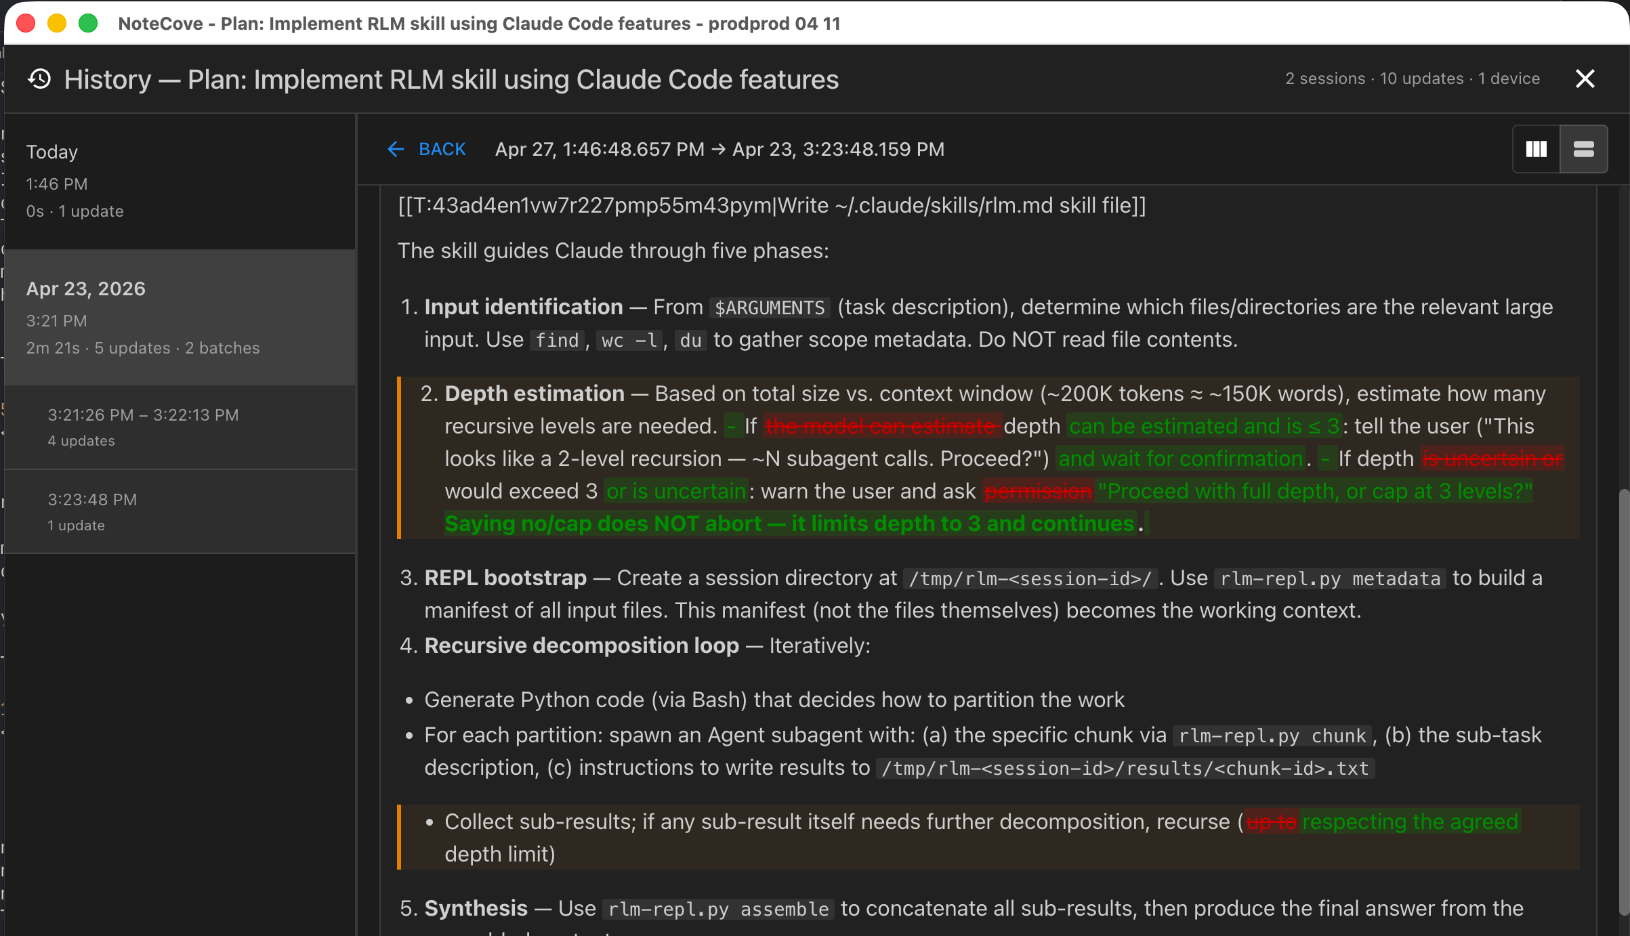The image size is (1630, 936).
Task: Close the History dialog with the X icon
Action: [x=1585, y=79]
